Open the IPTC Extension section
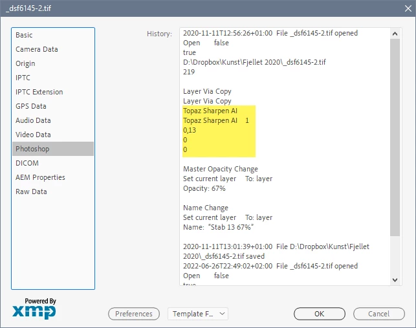This screenshot has height=328, width=416. tap(53, 92)
